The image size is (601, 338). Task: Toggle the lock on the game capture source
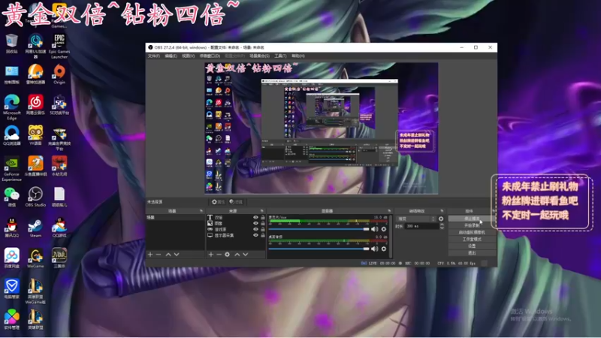[262, 229]
